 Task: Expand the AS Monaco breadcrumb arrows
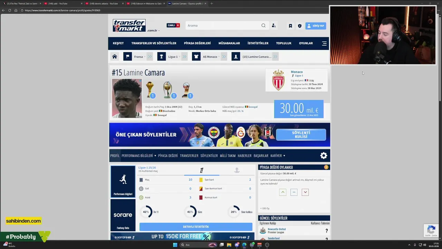coord(224,57)
